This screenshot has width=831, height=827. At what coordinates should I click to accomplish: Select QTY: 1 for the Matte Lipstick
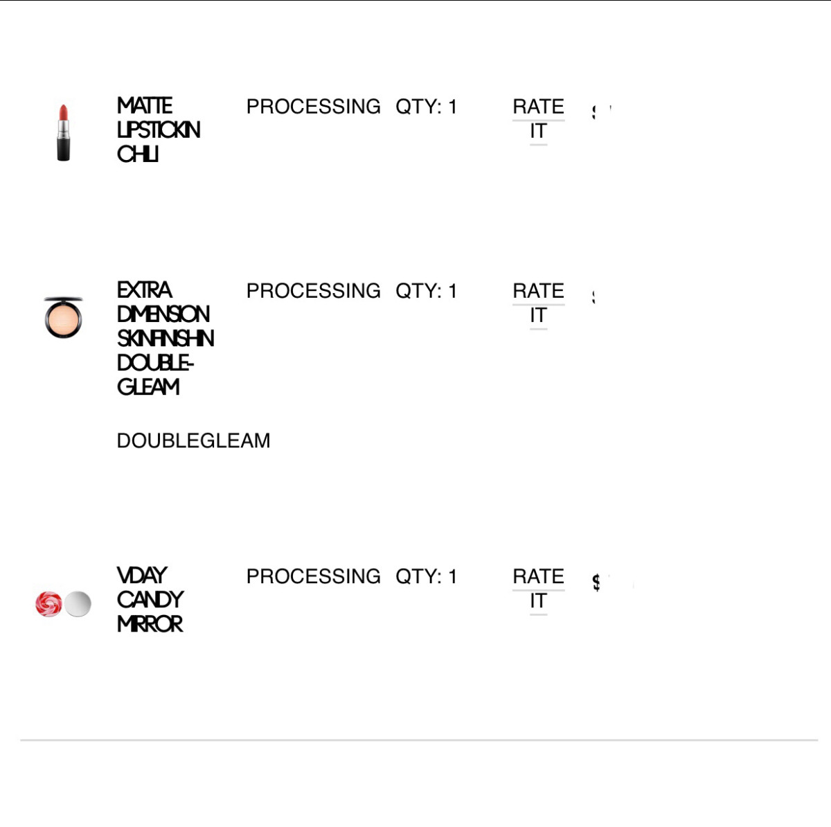(x=426, y=107)
